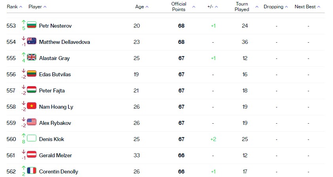Click USA flag beside Alex Rybakov
Viewport: 333px width, 177px height.
click(32, 122)
